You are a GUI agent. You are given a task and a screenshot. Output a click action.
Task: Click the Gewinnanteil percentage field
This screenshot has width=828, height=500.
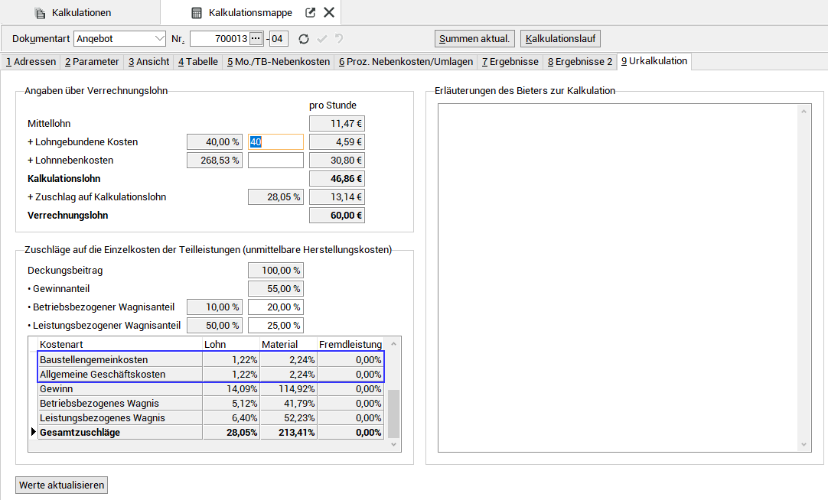tap(275, 289)
